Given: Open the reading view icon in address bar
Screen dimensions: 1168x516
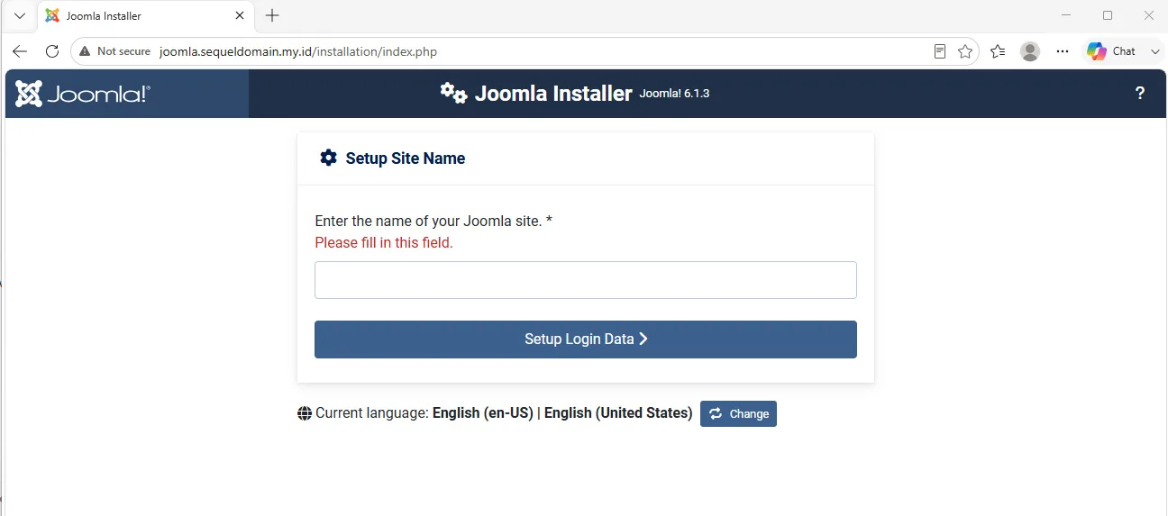Looking at the screenshot, I should 940,51.
